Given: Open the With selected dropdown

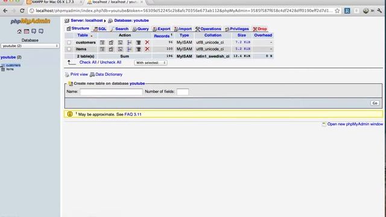Looking at the screenshot, I should (151, 63).
